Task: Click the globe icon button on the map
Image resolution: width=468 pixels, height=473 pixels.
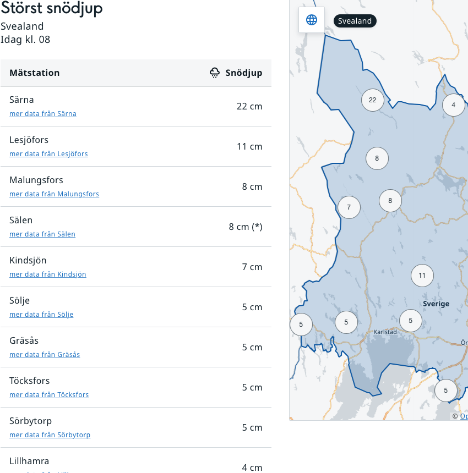Action: [x=312, y=20]
